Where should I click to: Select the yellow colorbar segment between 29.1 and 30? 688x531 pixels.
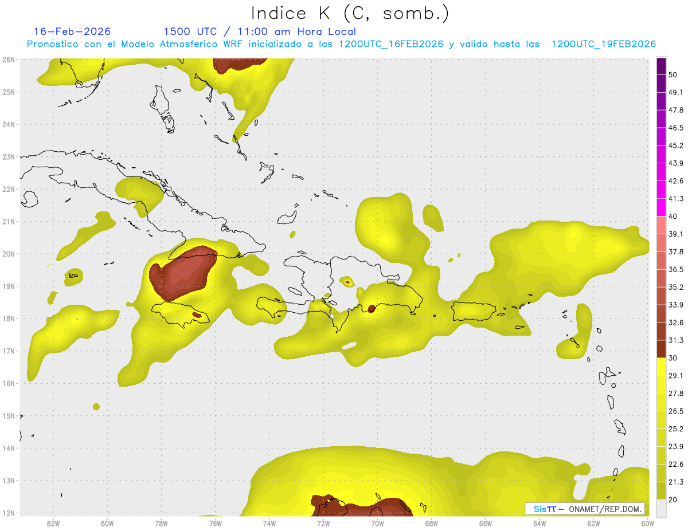[661, 367]
